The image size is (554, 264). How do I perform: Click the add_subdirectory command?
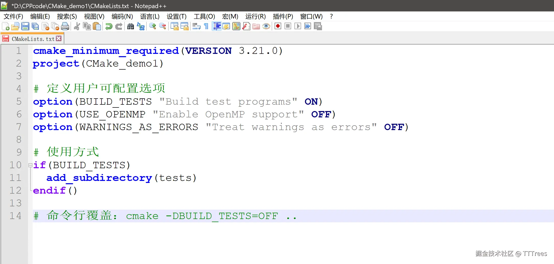[99, 178]
